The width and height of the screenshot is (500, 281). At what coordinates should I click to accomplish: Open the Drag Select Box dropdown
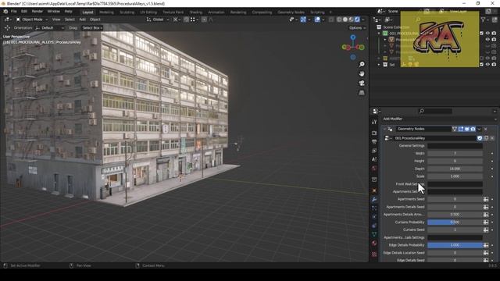click(92, 28)
